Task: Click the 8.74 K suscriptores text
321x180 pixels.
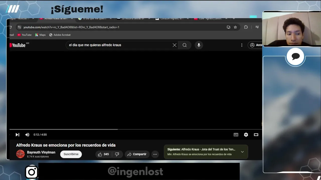Action: (38, 157)
